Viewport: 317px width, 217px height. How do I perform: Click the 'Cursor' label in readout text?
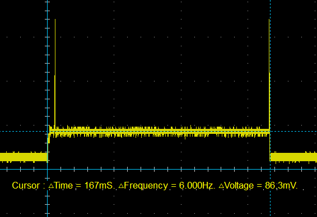click(x=26, y=185)
